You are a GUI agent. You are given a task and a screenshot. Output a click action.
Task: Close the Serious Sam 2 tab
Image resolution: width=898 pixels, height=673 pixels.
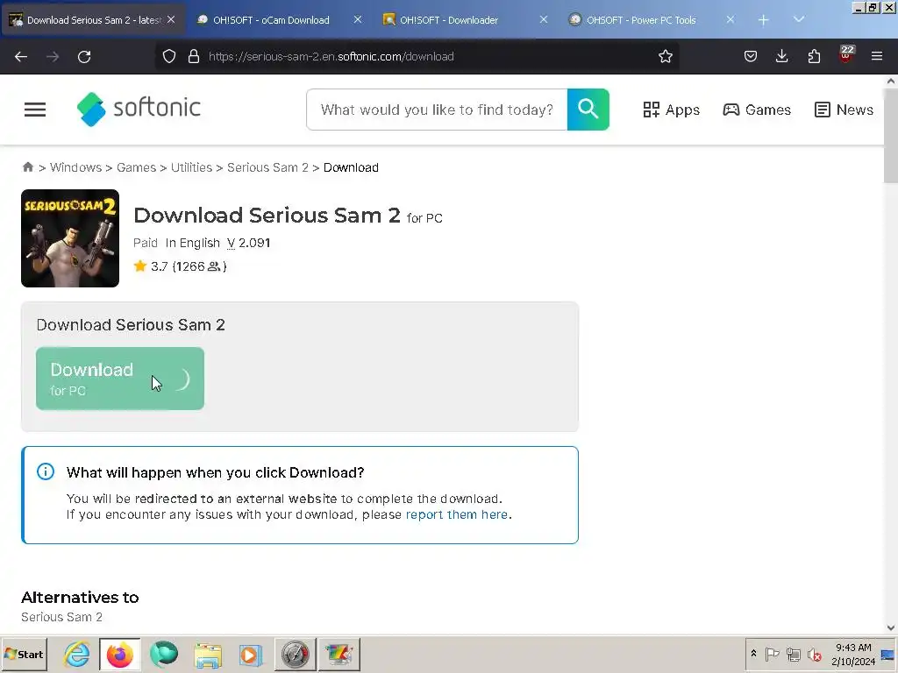pyautogui.click(x=171, y=19)
